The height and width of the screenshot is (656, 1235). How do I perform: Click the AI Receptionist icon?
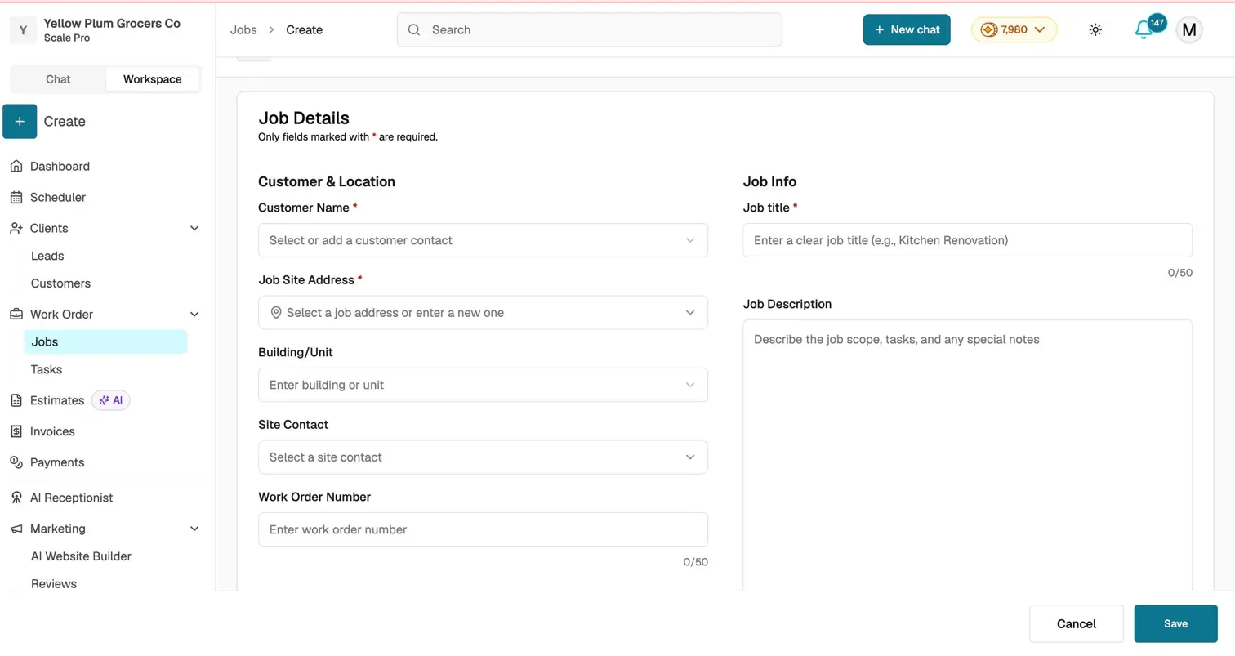pos(16,498)
